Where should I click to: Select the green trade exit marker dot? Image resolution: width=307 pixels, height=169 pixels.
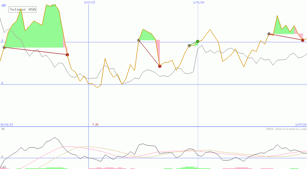pyautogui.click(x=198, y=42)
